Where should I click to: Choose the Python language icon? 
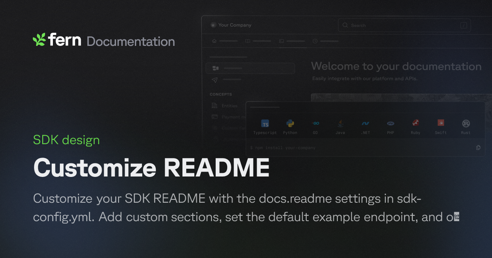[x=290, y=123]
